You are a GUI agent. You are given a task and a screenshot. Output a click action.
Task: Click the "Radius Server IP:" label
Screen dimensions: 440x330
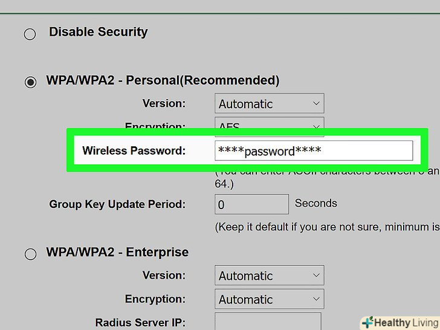140,323
